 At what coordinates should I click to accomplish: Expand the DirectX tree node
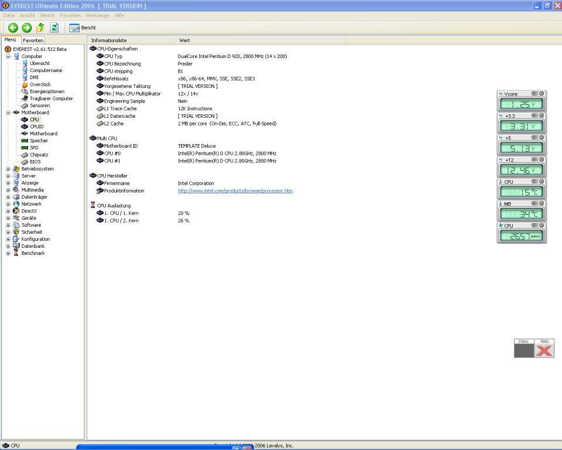click(x=8, y=211)
